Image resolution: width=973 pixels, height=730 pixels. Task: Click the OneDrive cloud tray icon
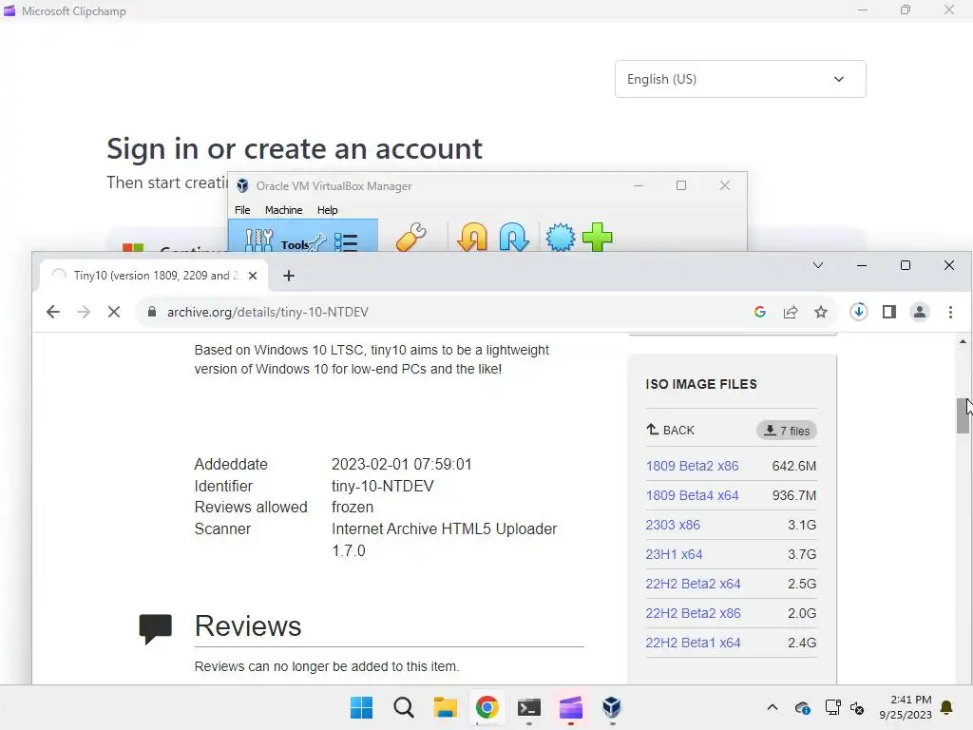[x=802, y=707]
